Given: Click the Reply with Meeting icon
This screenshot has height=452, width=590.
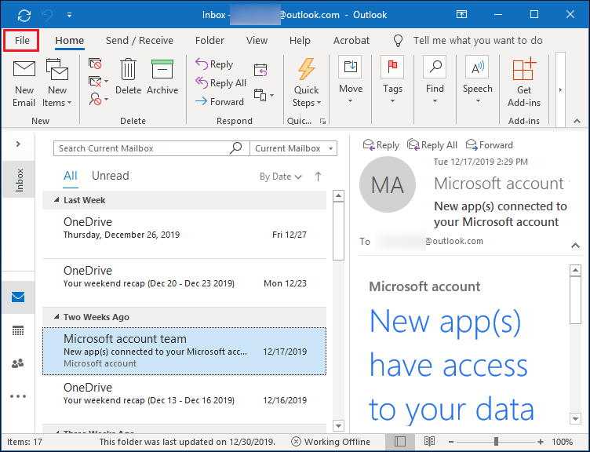Looking at the screenshot, I should [x=260, y=70].
